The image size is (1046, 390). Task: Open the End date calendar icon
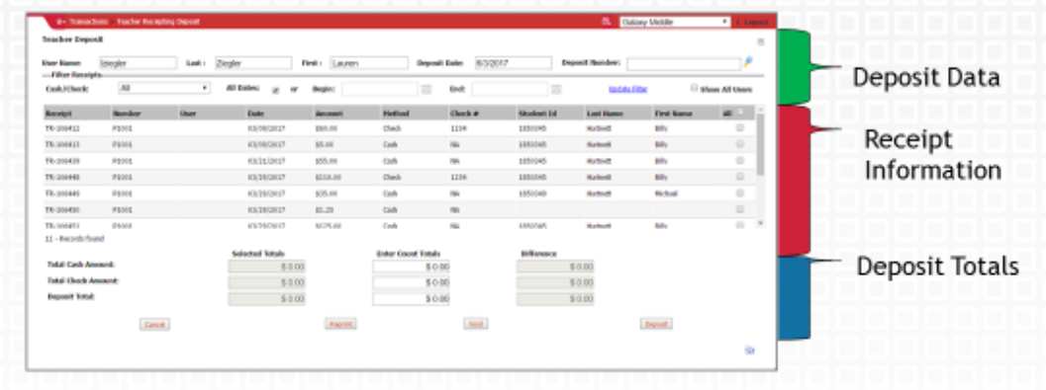[556, 89]
